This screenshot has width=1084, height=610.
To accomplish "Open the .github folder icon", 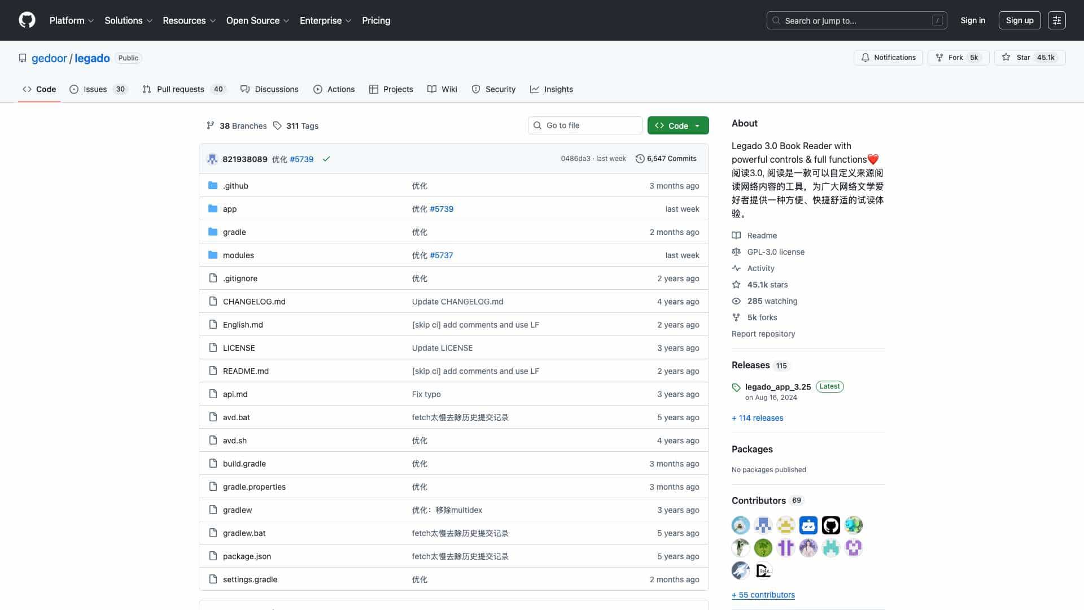I will 213,186.
